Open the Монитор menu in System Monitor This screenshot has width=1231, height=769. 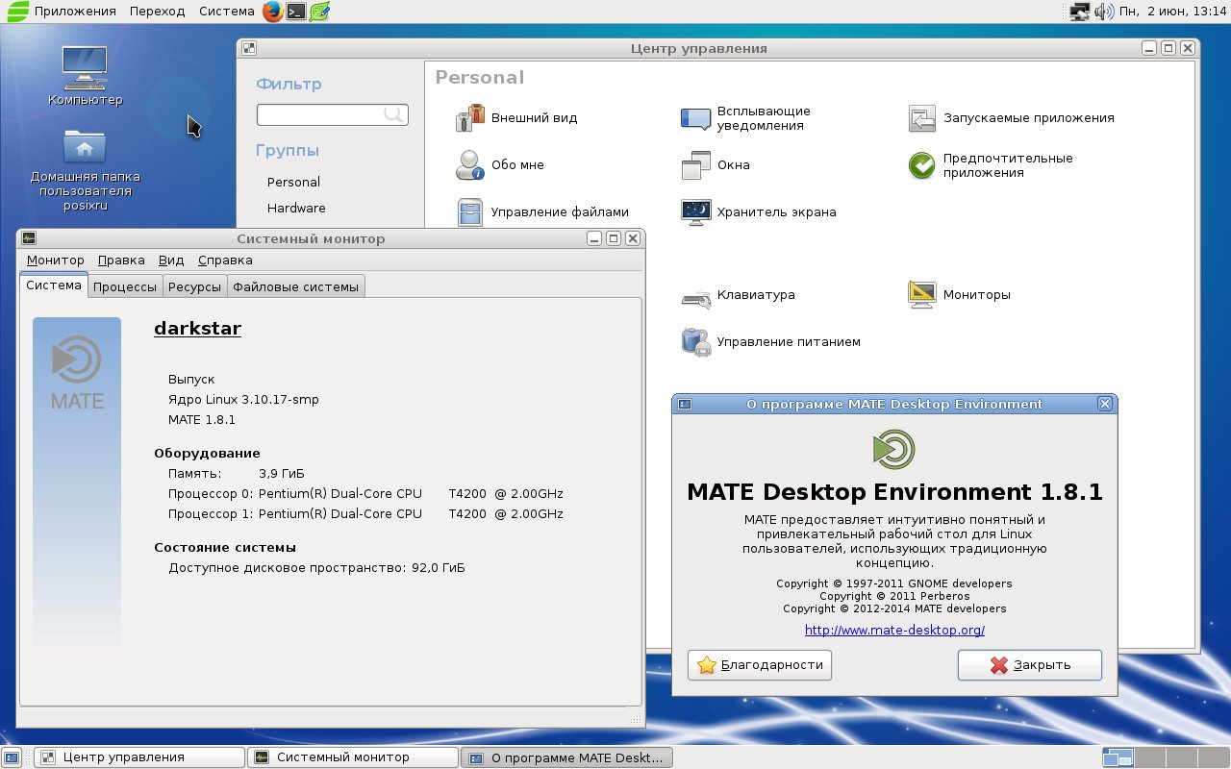pos(56,260)
